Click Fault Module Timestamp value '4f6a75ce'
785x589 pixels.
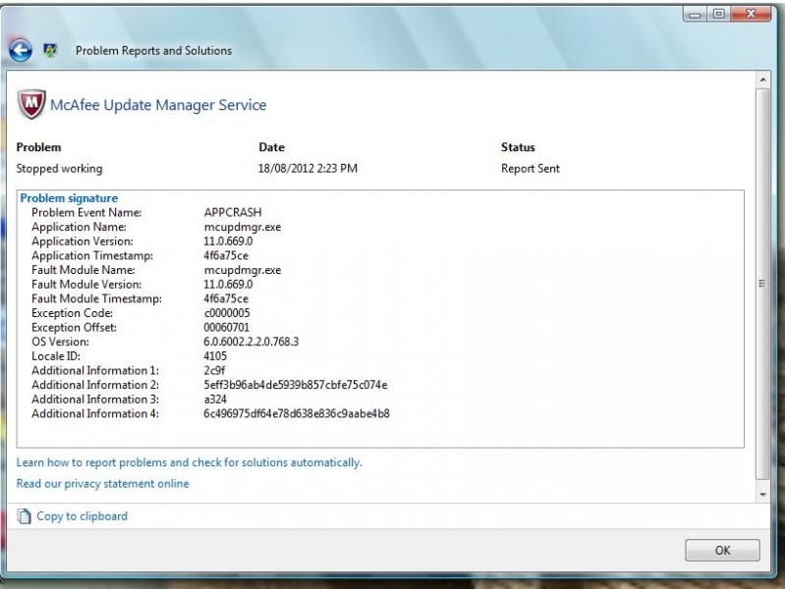pyautogui.click(x=226, y=298)
